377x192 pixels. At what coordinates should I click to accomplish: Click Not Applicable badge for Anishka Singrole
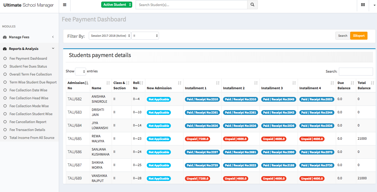[159, 99]
